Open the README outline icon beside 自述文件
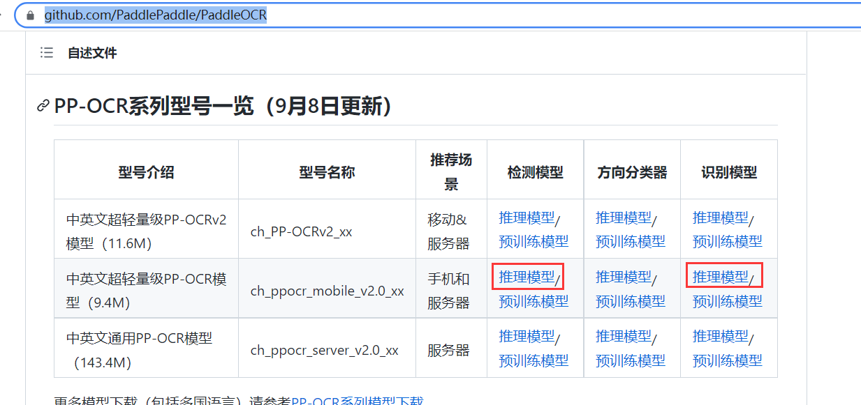The height and width of the screenshot is (405, 861). click(46, 52)
